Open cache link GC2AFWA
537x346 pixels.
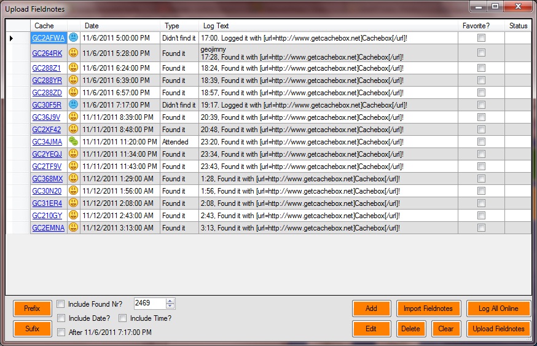(49, 38)
